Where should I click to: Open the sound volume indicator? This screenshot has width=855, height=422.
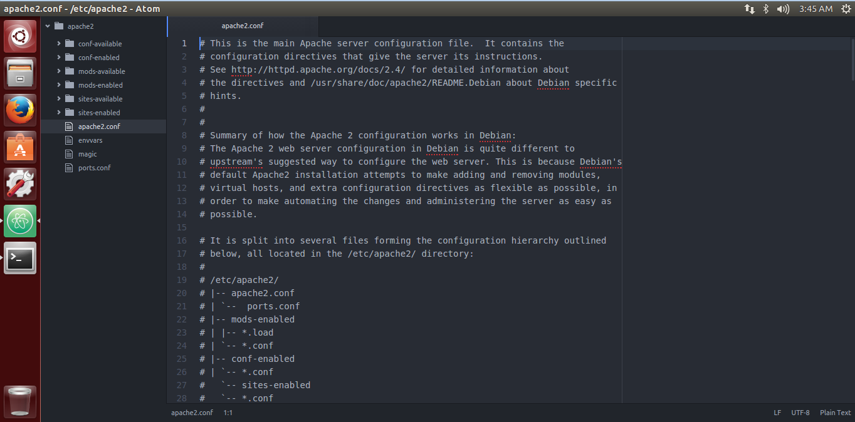point(783,9)
